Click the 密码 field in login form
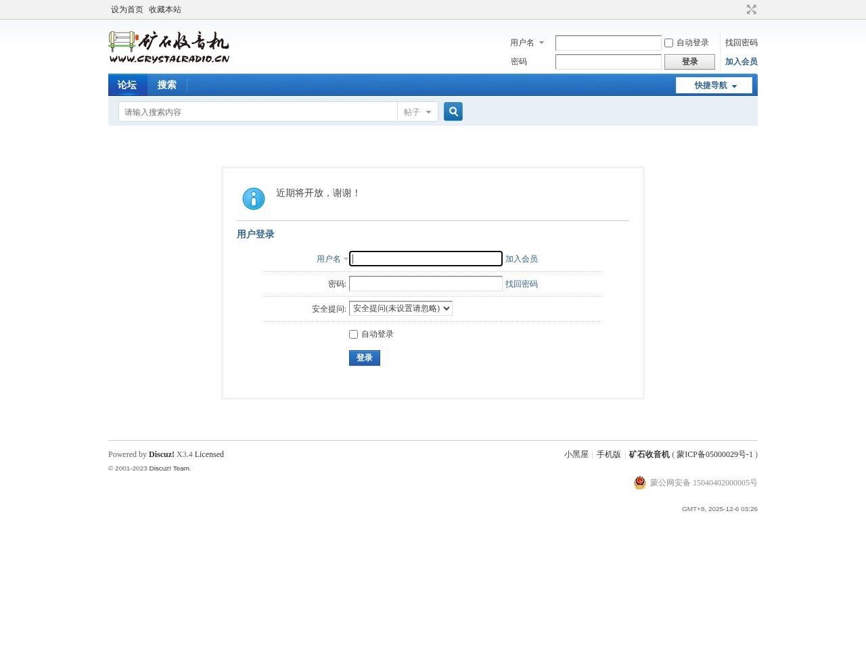866x649 pixels. click(x=426, y=284)
